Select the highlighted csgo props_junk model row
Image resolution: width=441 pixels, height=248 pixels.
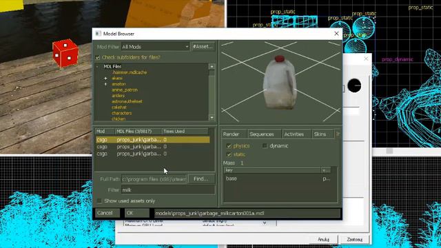pos(153,139)
